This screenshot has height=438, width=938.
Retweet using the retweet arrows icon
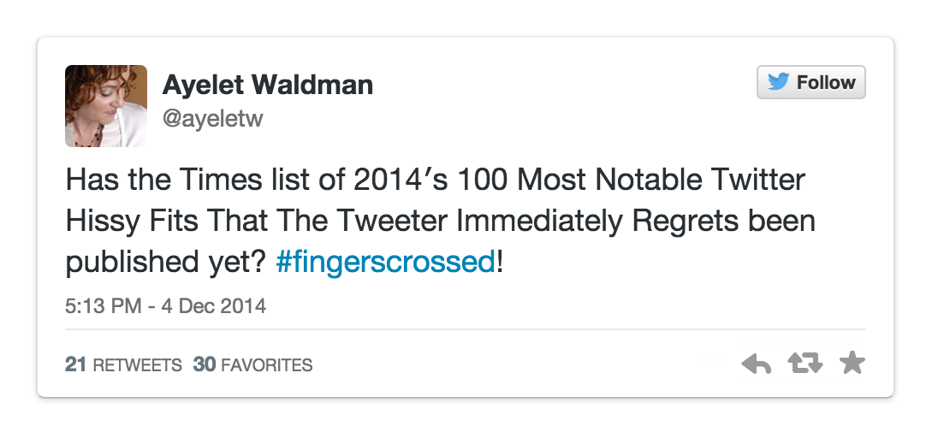[x=804, y=364]
